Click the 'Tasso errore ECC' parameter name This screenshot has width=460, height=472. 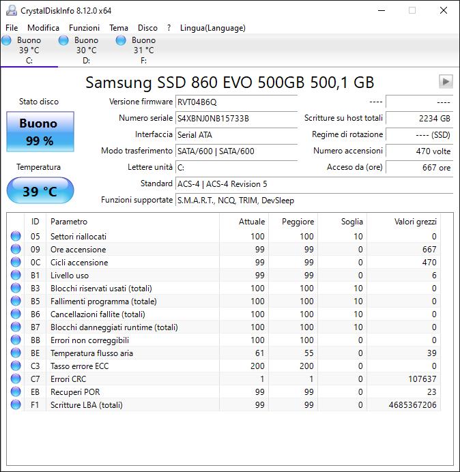pos(80,366)
